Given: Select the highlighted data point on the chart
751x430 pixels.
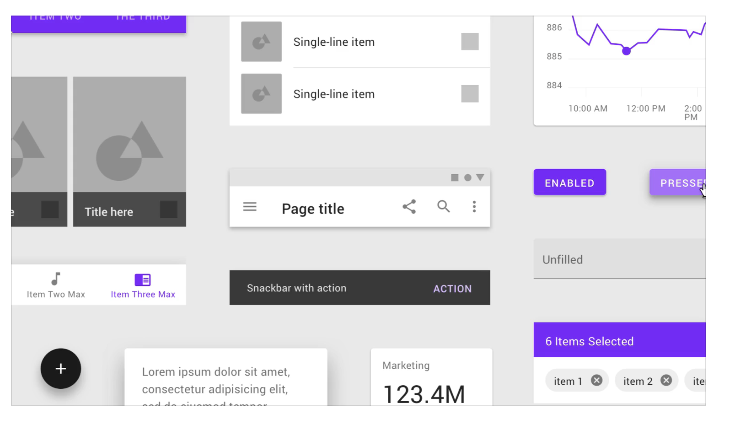Looking at the screenshot, I should coord(627,51).
